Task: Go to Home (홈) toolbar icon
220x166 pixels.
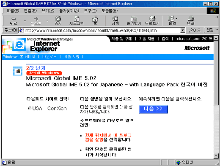Action: [x=95, y=21]
